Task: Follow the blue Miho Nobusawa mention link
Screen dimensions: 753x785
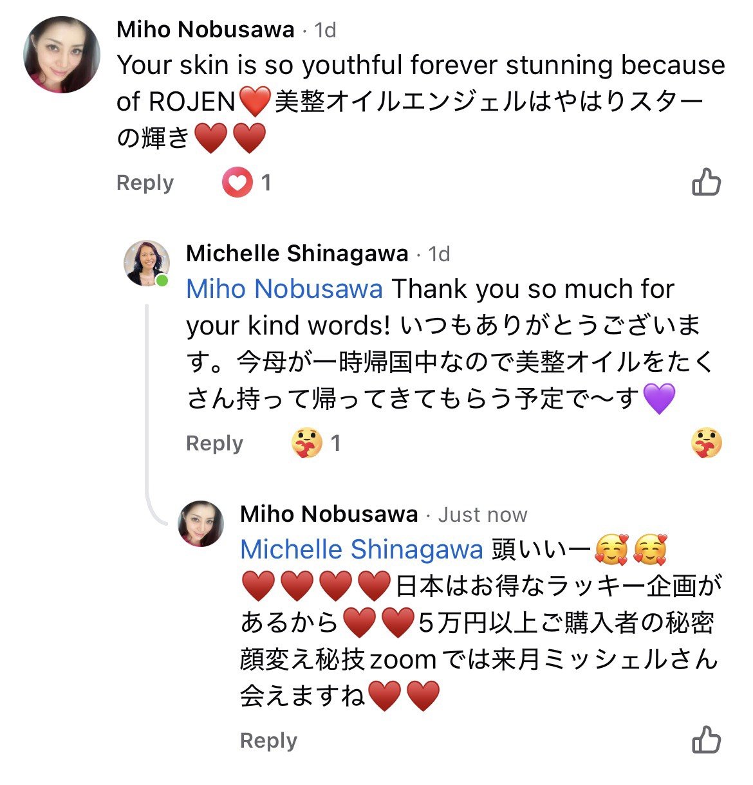Action: (284, 290)
